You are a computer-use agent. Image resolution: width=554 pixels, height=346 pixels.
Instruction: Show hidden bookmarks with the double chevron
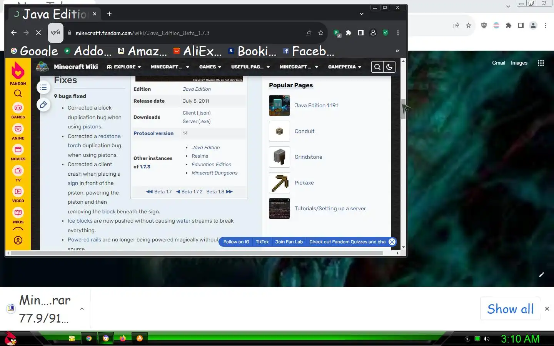pos(397,51)
